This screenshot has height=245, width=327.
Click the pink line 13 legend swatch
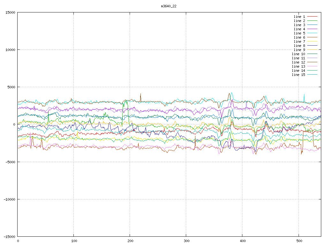tap(312, 66)
